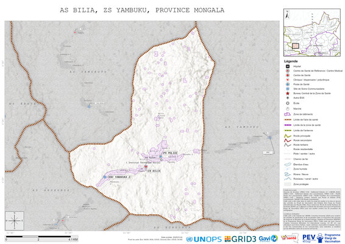
Task: Click the scale bar below the map
Action: click(x=41, y=238)
